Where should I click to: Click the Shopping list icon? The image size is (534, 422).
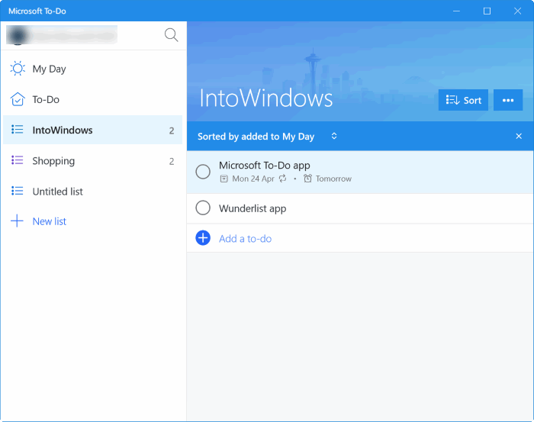[17, 160]
